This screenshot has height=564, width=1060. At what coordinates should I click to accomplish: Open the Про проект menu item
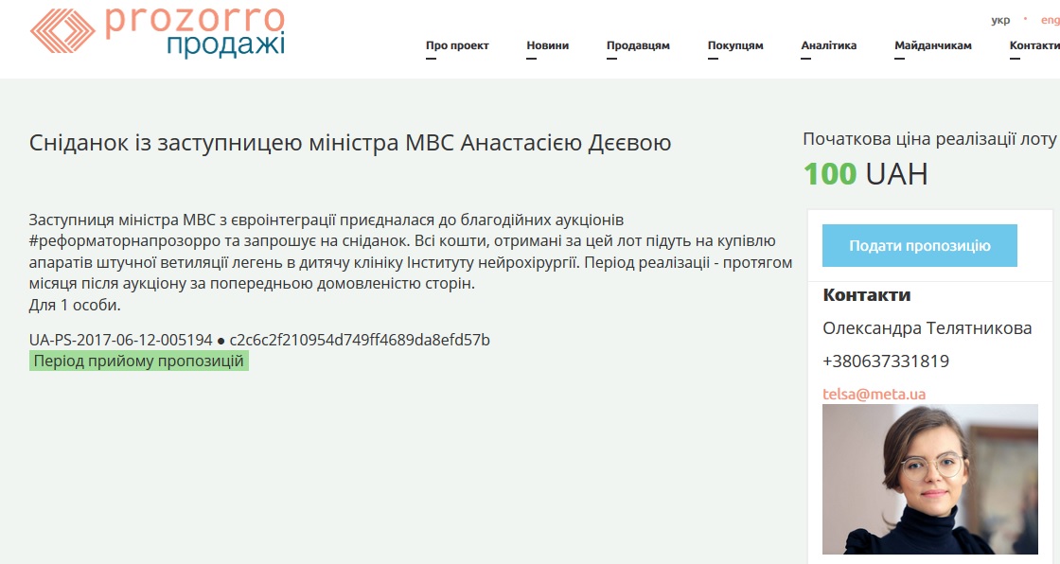(x=457, y=45)
